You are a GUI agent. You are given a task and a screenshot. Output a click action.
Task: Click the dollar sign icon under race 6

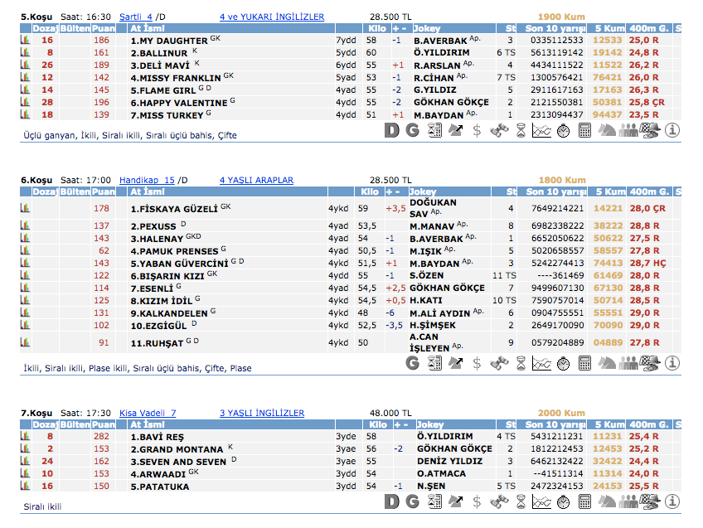click(x=477, y=363)
